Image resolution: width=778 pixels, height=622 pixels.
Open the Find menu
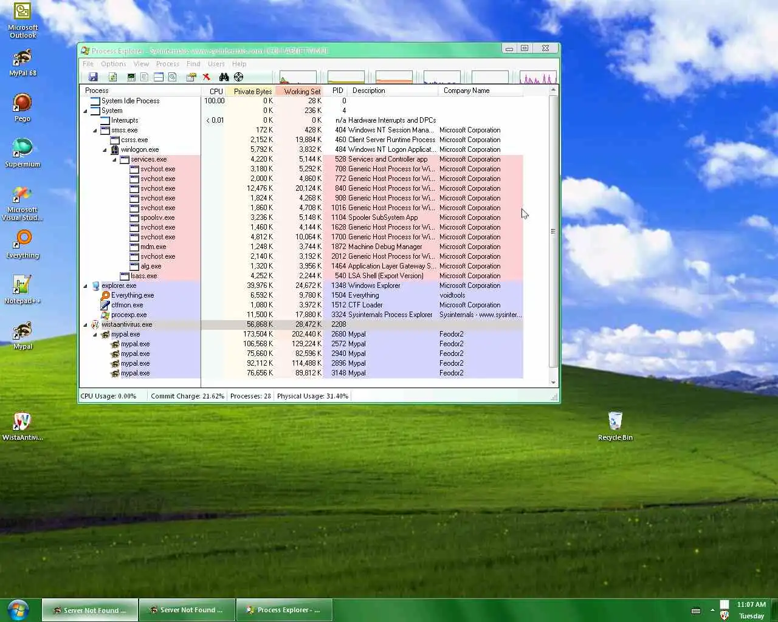coord(193,64)
